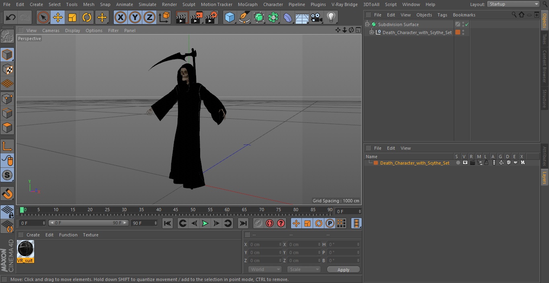Click the Apply button
The width and height of the screenshot is (549, 283).
[x=343, y=270]
